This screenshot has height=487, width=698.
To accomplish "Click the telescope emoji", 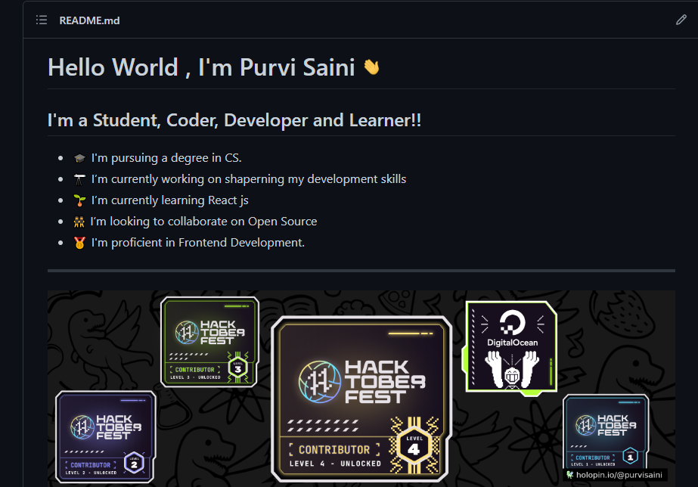I will [79, 179].
